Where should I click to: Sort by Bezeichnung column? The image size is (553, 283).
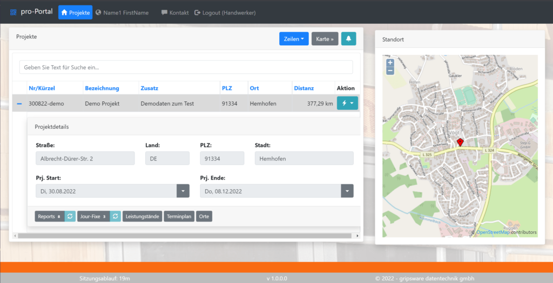102,88
